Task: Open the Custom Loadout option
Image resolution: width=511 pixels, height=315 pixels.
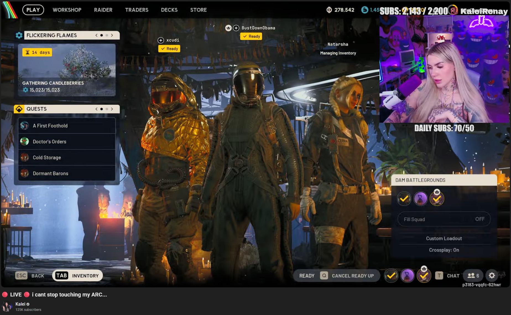Action: 444,238
